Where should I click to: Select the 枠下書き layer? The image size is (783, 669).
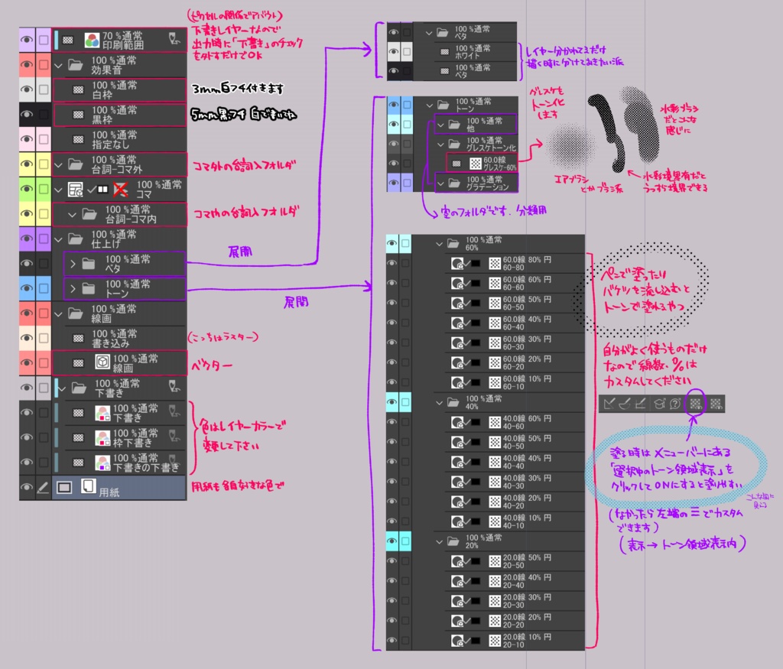(x=119, y=438)
